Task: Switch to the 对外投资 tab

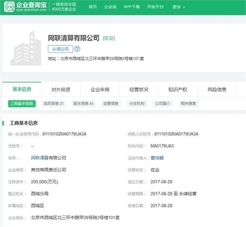Action: click(x=61, y=90)
